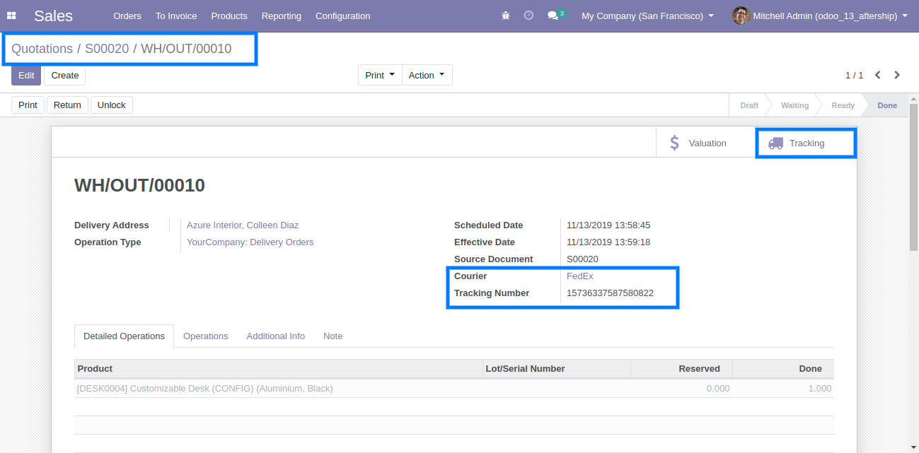Click the WH/OUT/00010 record title
The image size is (919, 453).
(139, 186)
